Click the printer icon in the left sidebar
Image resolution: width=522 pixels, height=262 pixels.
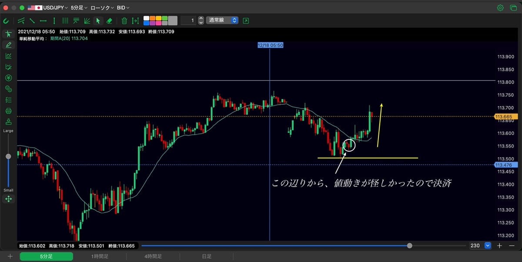coord(8,111)
